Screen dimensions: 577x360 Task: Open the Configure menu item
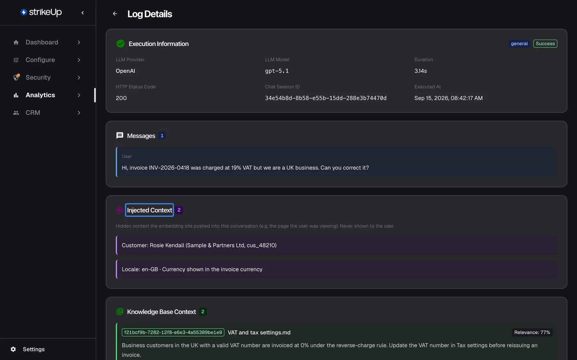click(47, 60)
